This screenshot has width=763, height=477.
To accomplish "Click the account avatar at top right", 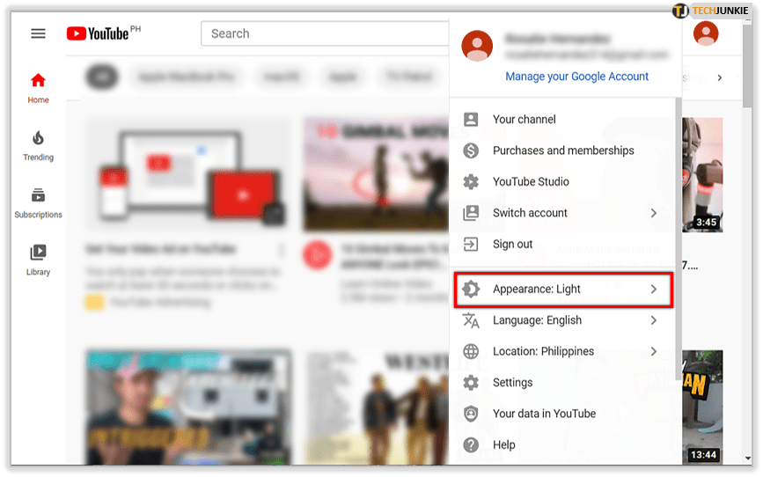I will point(705,34).
